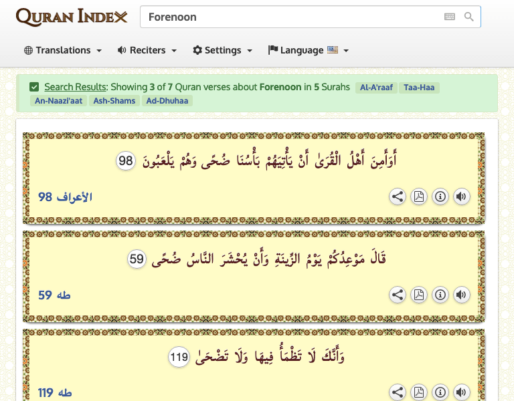Download PDF of verse 98
The image size is (514, 401).
419,196
